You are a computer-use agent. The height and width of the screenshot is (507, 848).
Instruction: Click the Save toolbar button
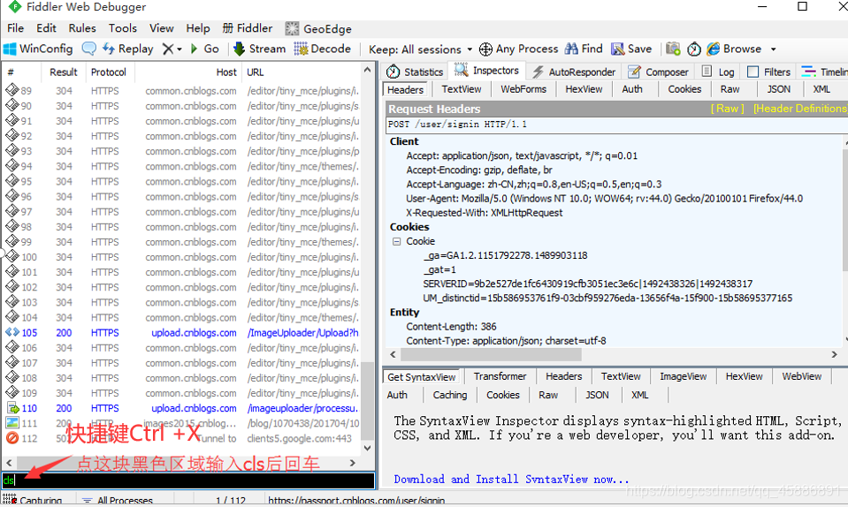pos(631,49)
